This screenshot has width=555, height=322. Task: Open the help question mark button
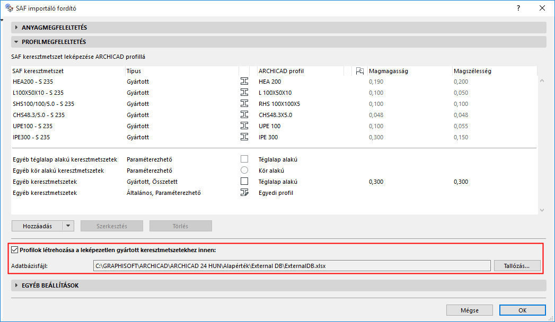pyautogui.click(x=518, y=8)
